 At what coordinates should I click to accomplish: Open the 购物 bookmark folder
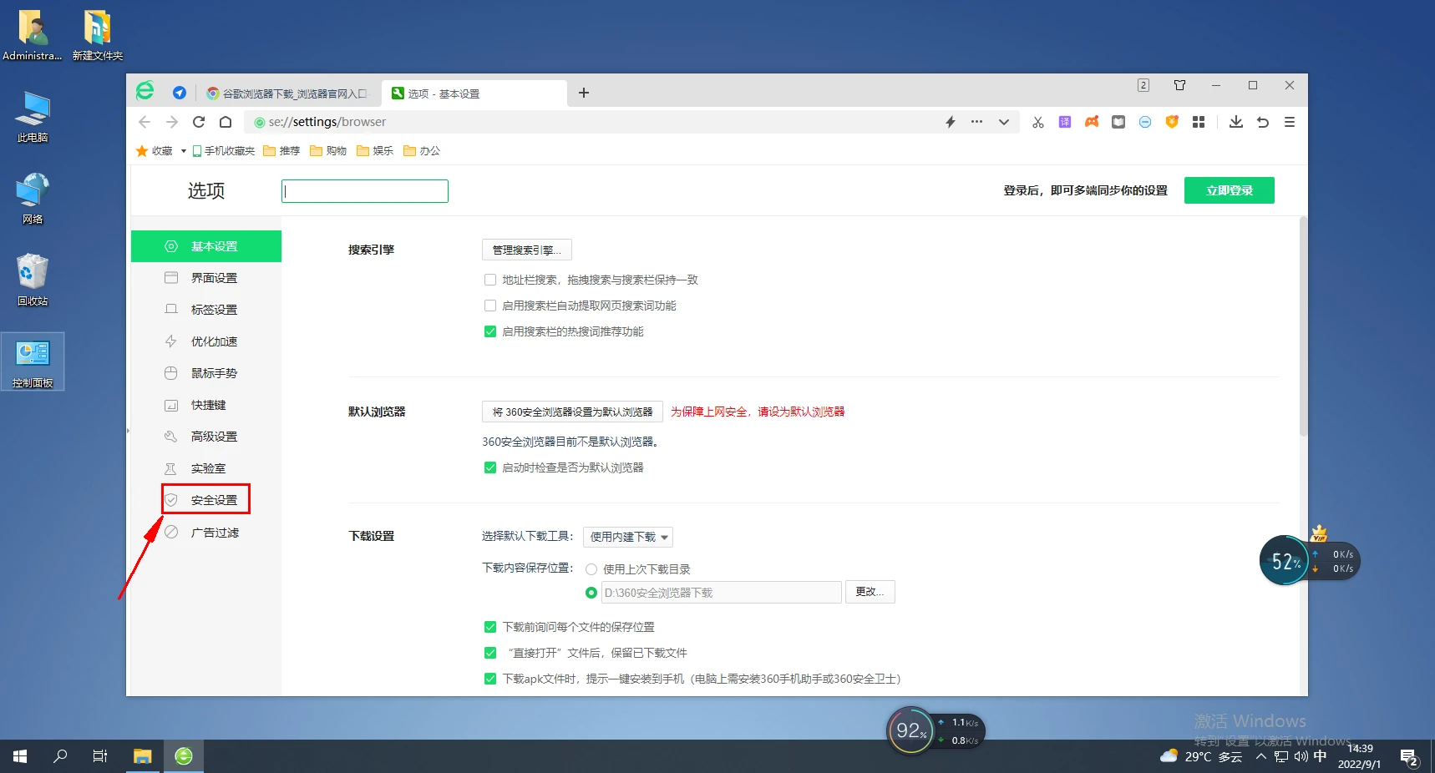[x=328, y=151]
